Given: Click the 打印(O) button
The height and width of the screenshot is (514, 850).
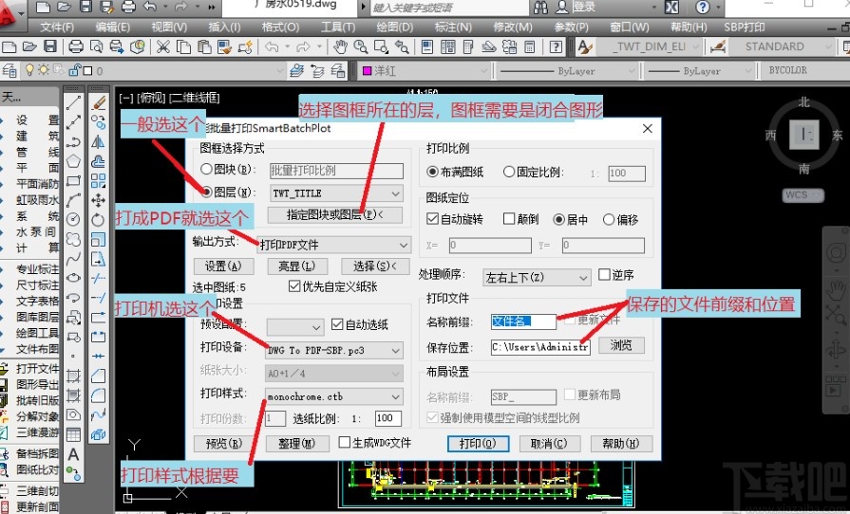Looking at the screenshot, I should coord(478,444).
